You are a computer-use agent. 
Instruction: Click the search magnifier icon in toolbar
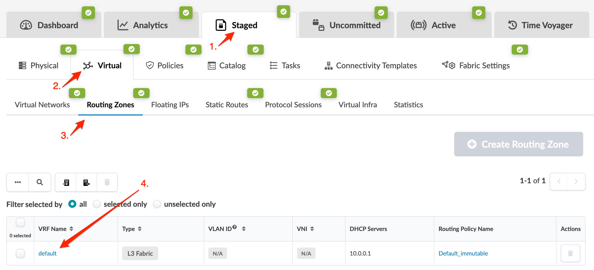click(40, 182)
